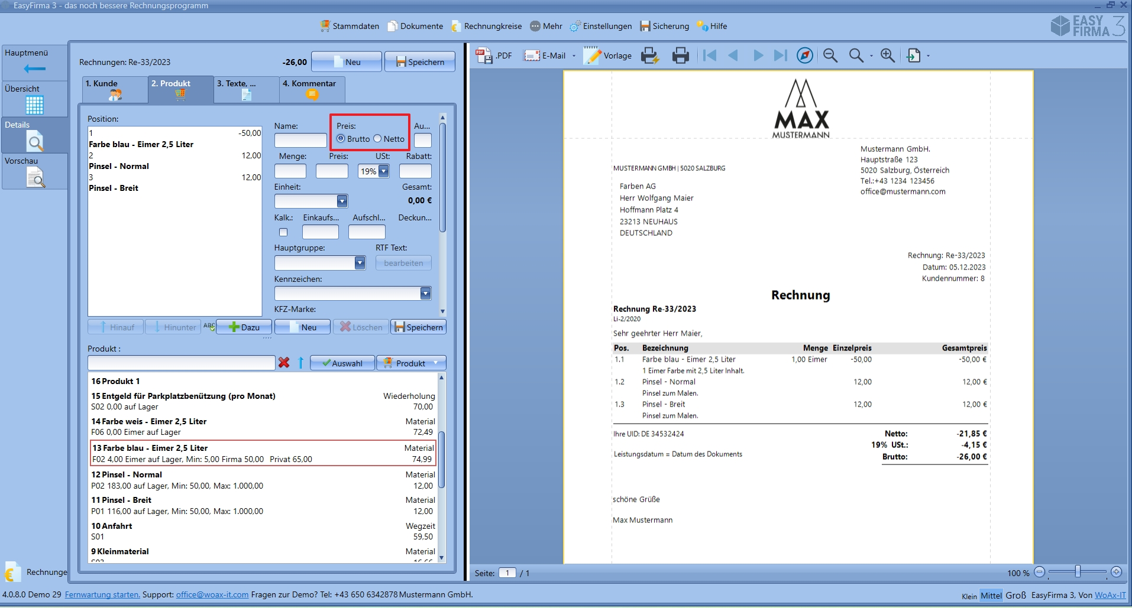Click the zoom in magnifier icon
1132x608 pixels.
tap(887, 56)
